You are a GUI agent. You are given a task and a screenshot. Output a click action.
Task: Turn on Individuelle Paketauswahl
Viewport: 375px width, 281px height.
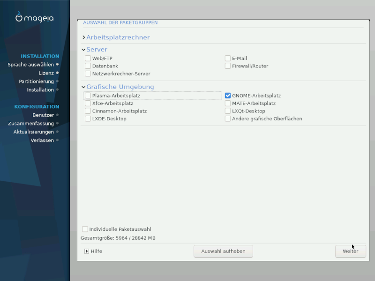click(x=85, y=229)
